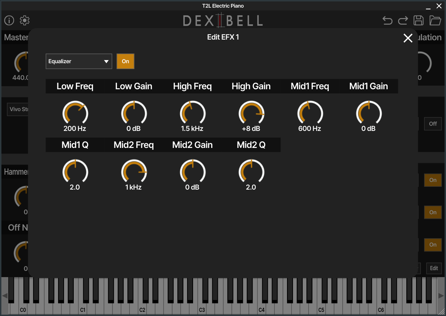Open the Equalizer effect type dropdown
This screenshot has width=446, height=316.
(79, 61)
